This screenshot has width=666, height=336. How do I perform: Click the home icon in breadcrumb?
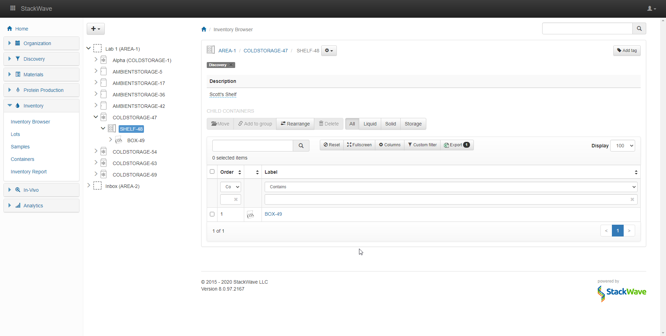[204, 29]
